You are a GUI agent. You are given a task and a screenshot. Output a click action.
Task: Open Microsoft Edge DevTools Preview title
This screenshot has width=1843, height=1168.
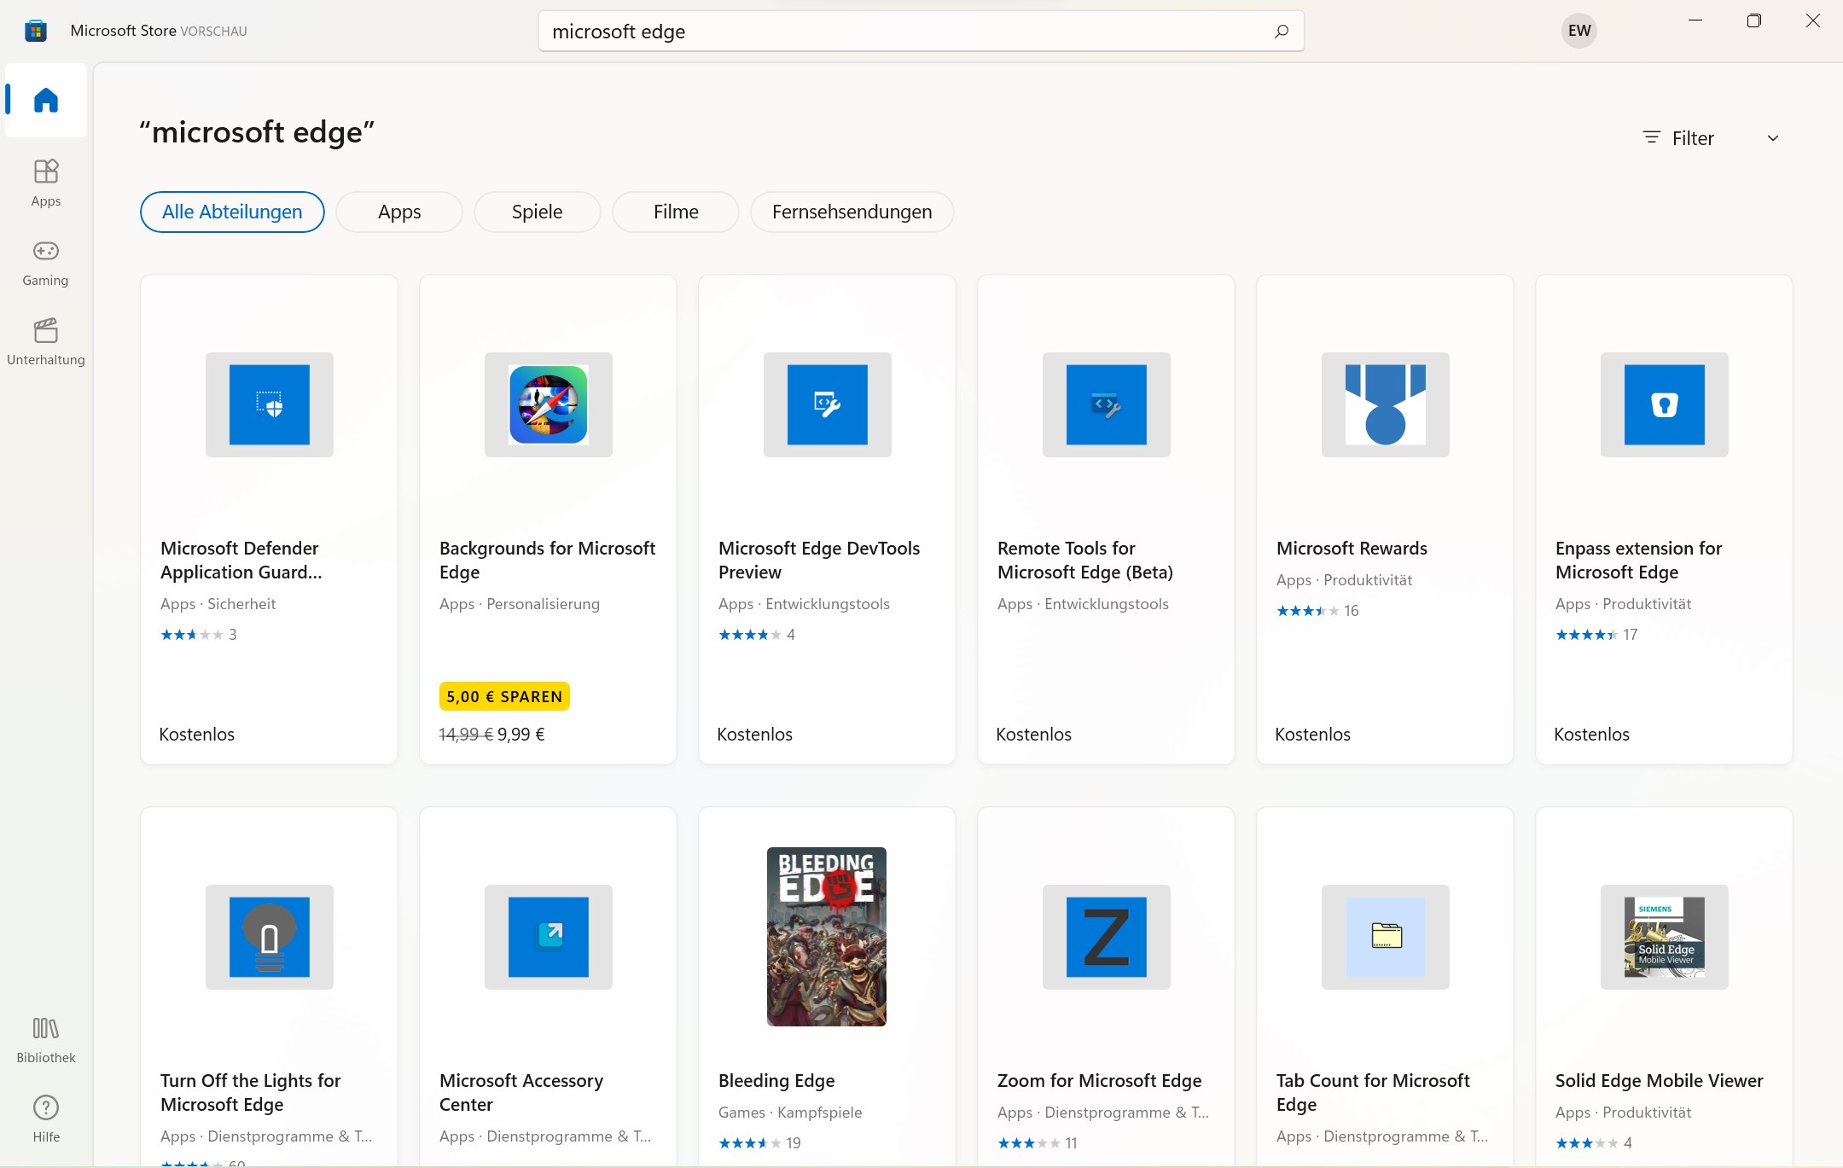click(x=819, y=560)
